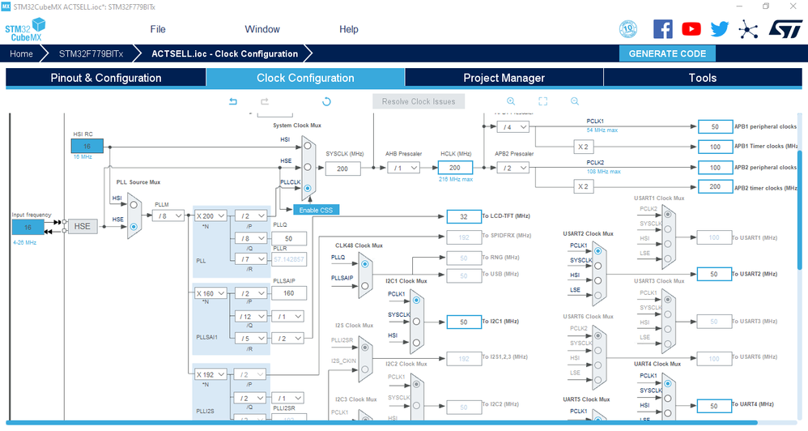Image resolution: width=808 pixels, height=431 pixels.
Task: Click the redo arrow icon
Action: click(x=265, y=101)
